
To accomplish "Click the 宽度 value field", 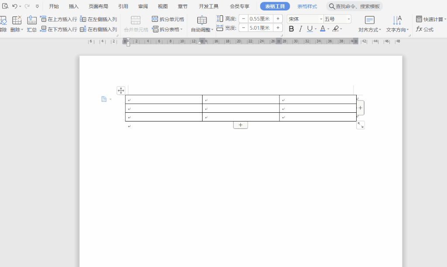I will 260,28.
